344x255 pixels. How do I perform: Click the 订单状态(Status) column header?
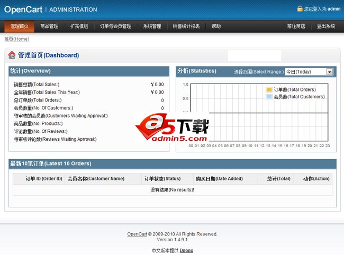click(x=168, y=179)
